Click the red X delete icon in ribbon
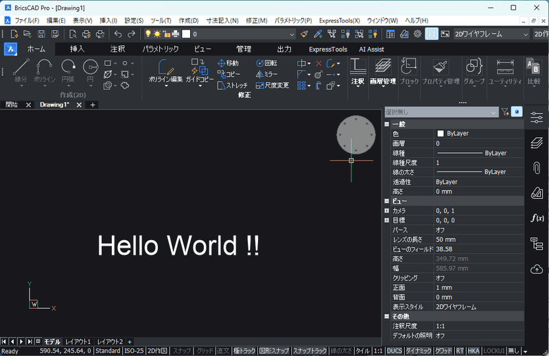 [318, 63]
